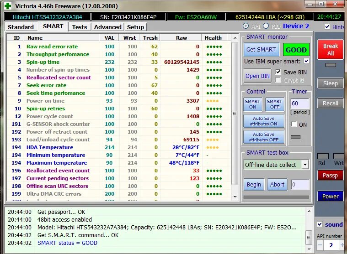Click SMART table scroll up arrow

(235, 38)
